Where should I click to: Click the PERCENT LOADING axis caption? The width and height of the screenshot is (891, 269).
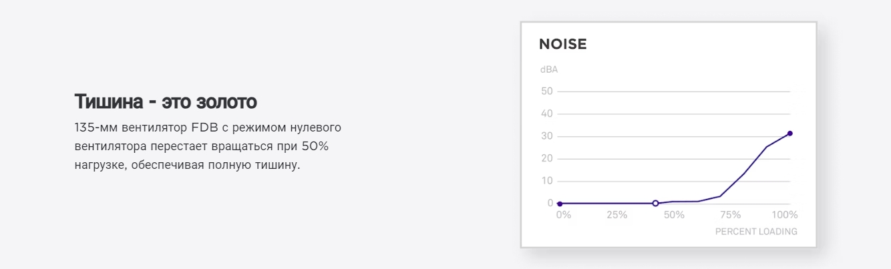pyautogui.click(x=756, y=232)
